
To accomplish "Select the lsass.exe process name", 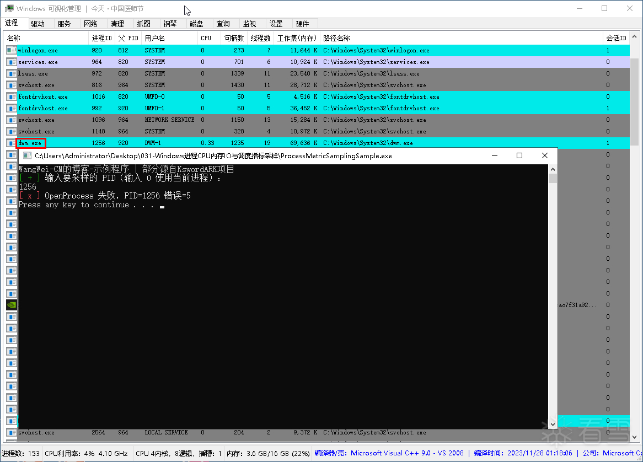I will pyautogui.click(x=33, y=74).
